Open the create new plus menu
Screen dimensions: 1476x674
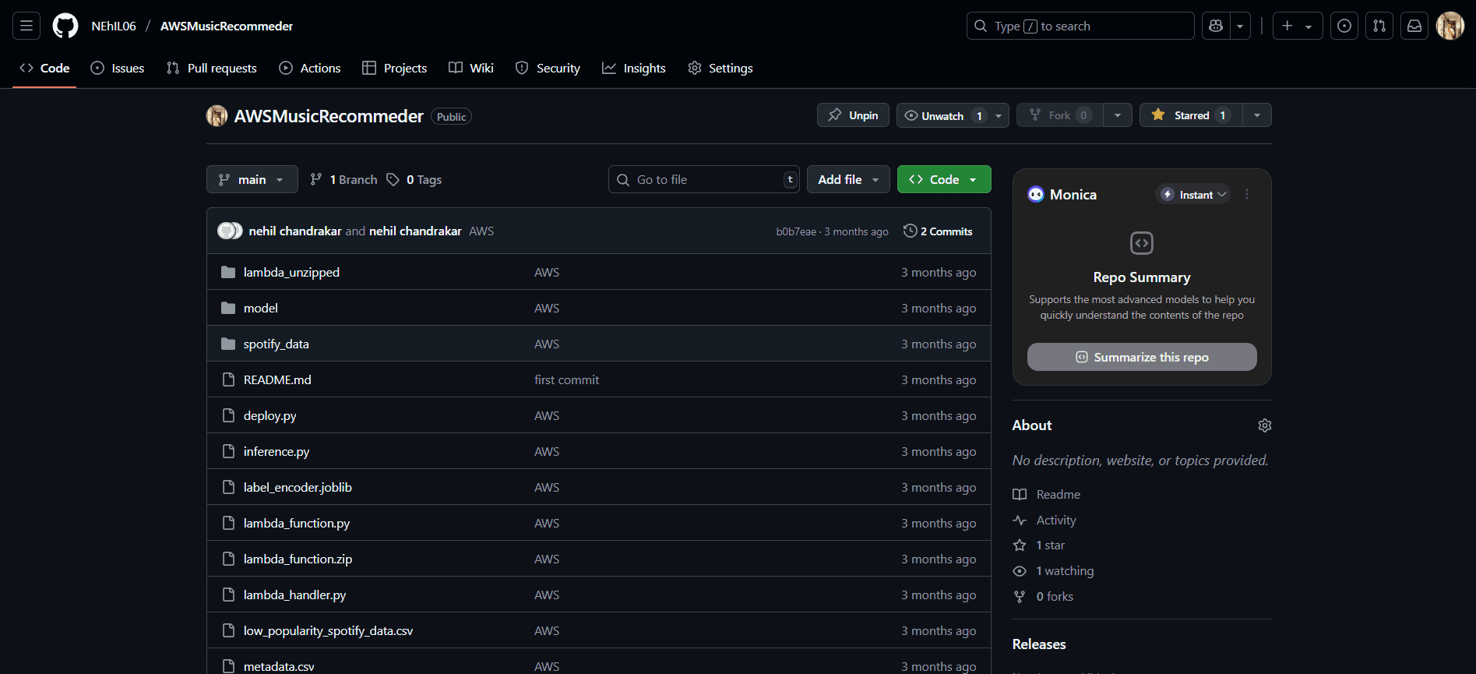[x=1298, y=26]
